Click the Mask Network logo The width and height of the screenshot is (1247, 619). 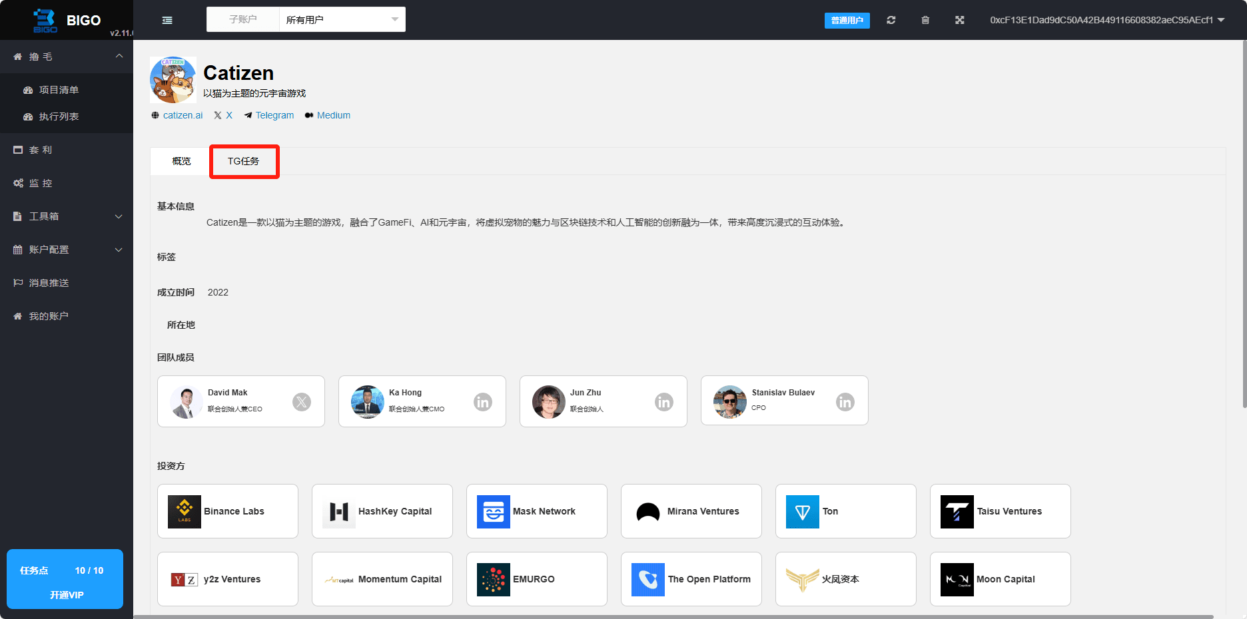pos(494,512)
